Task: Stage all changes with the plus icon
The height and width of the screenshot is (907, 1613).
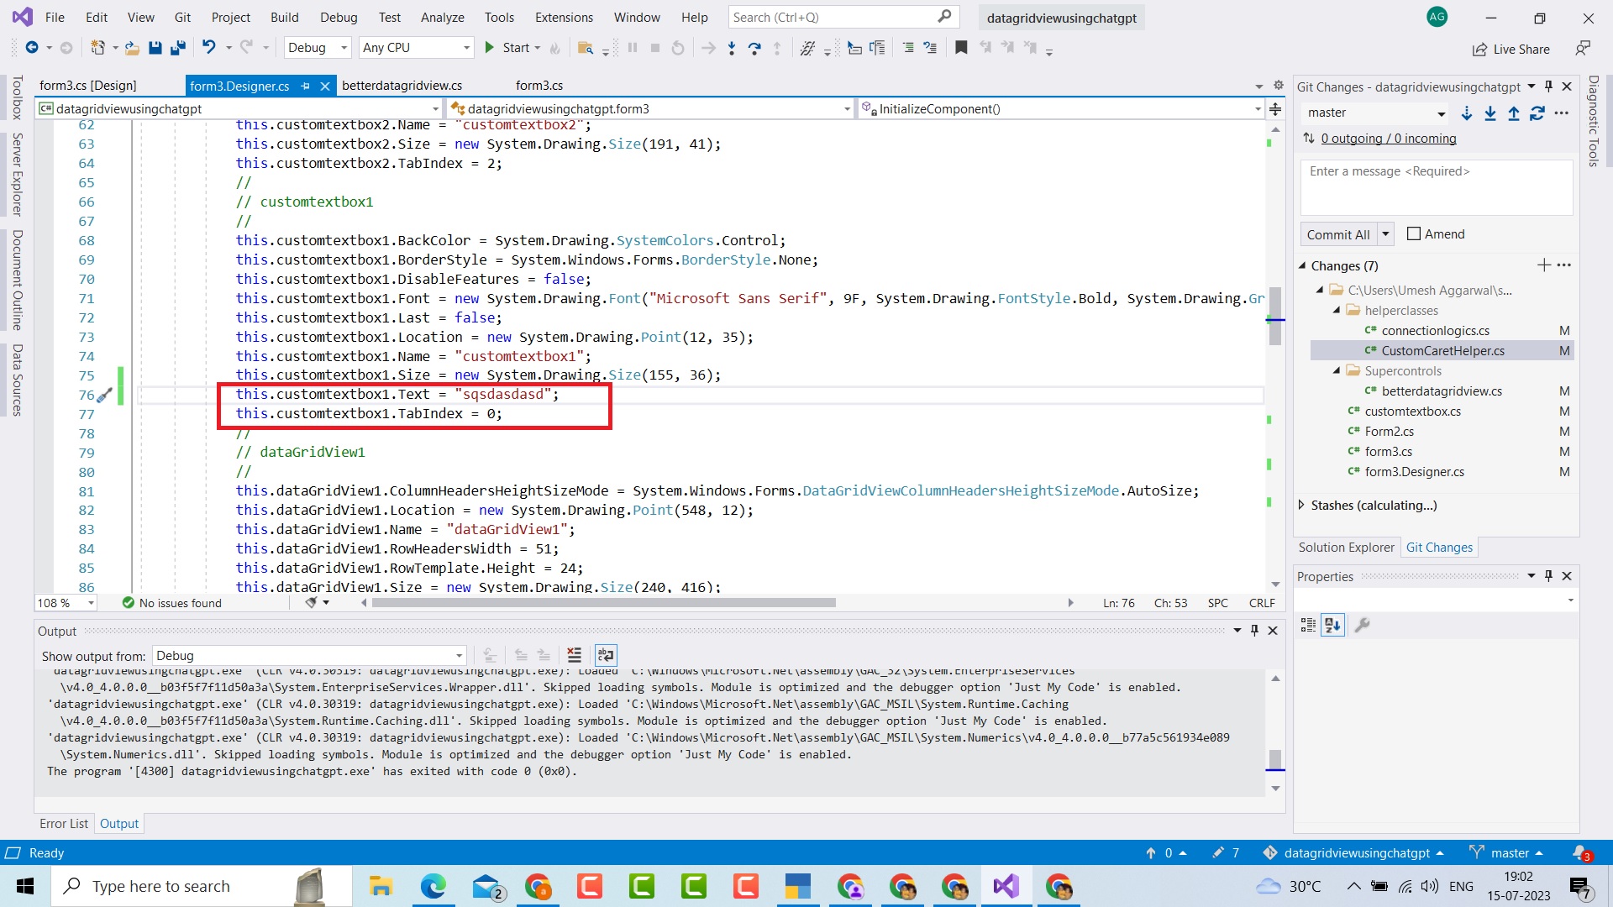Action: (x=1544, y=265)
